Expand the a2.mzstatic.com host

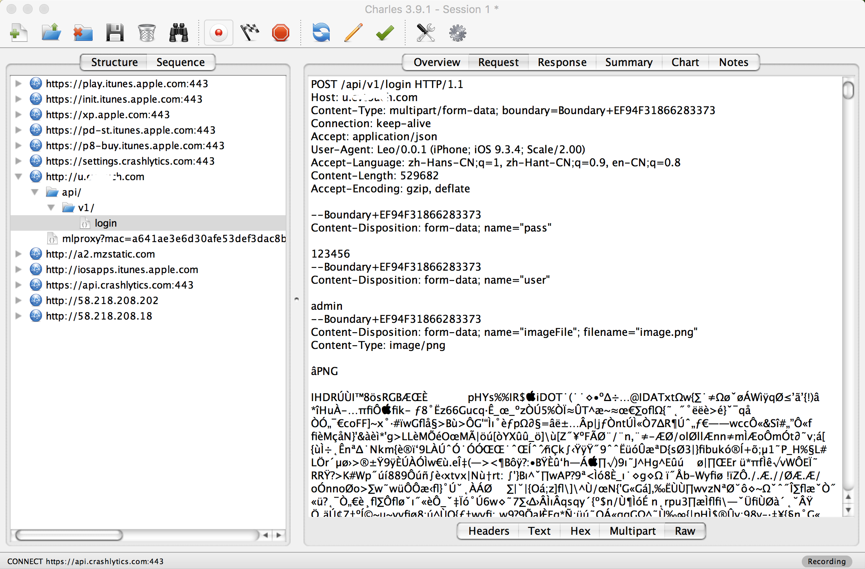tap(18, 254)
